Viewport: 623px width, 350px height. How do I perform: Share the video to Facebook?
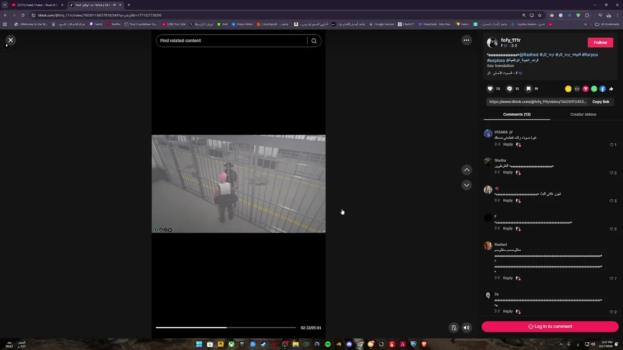tap(603, 89)
